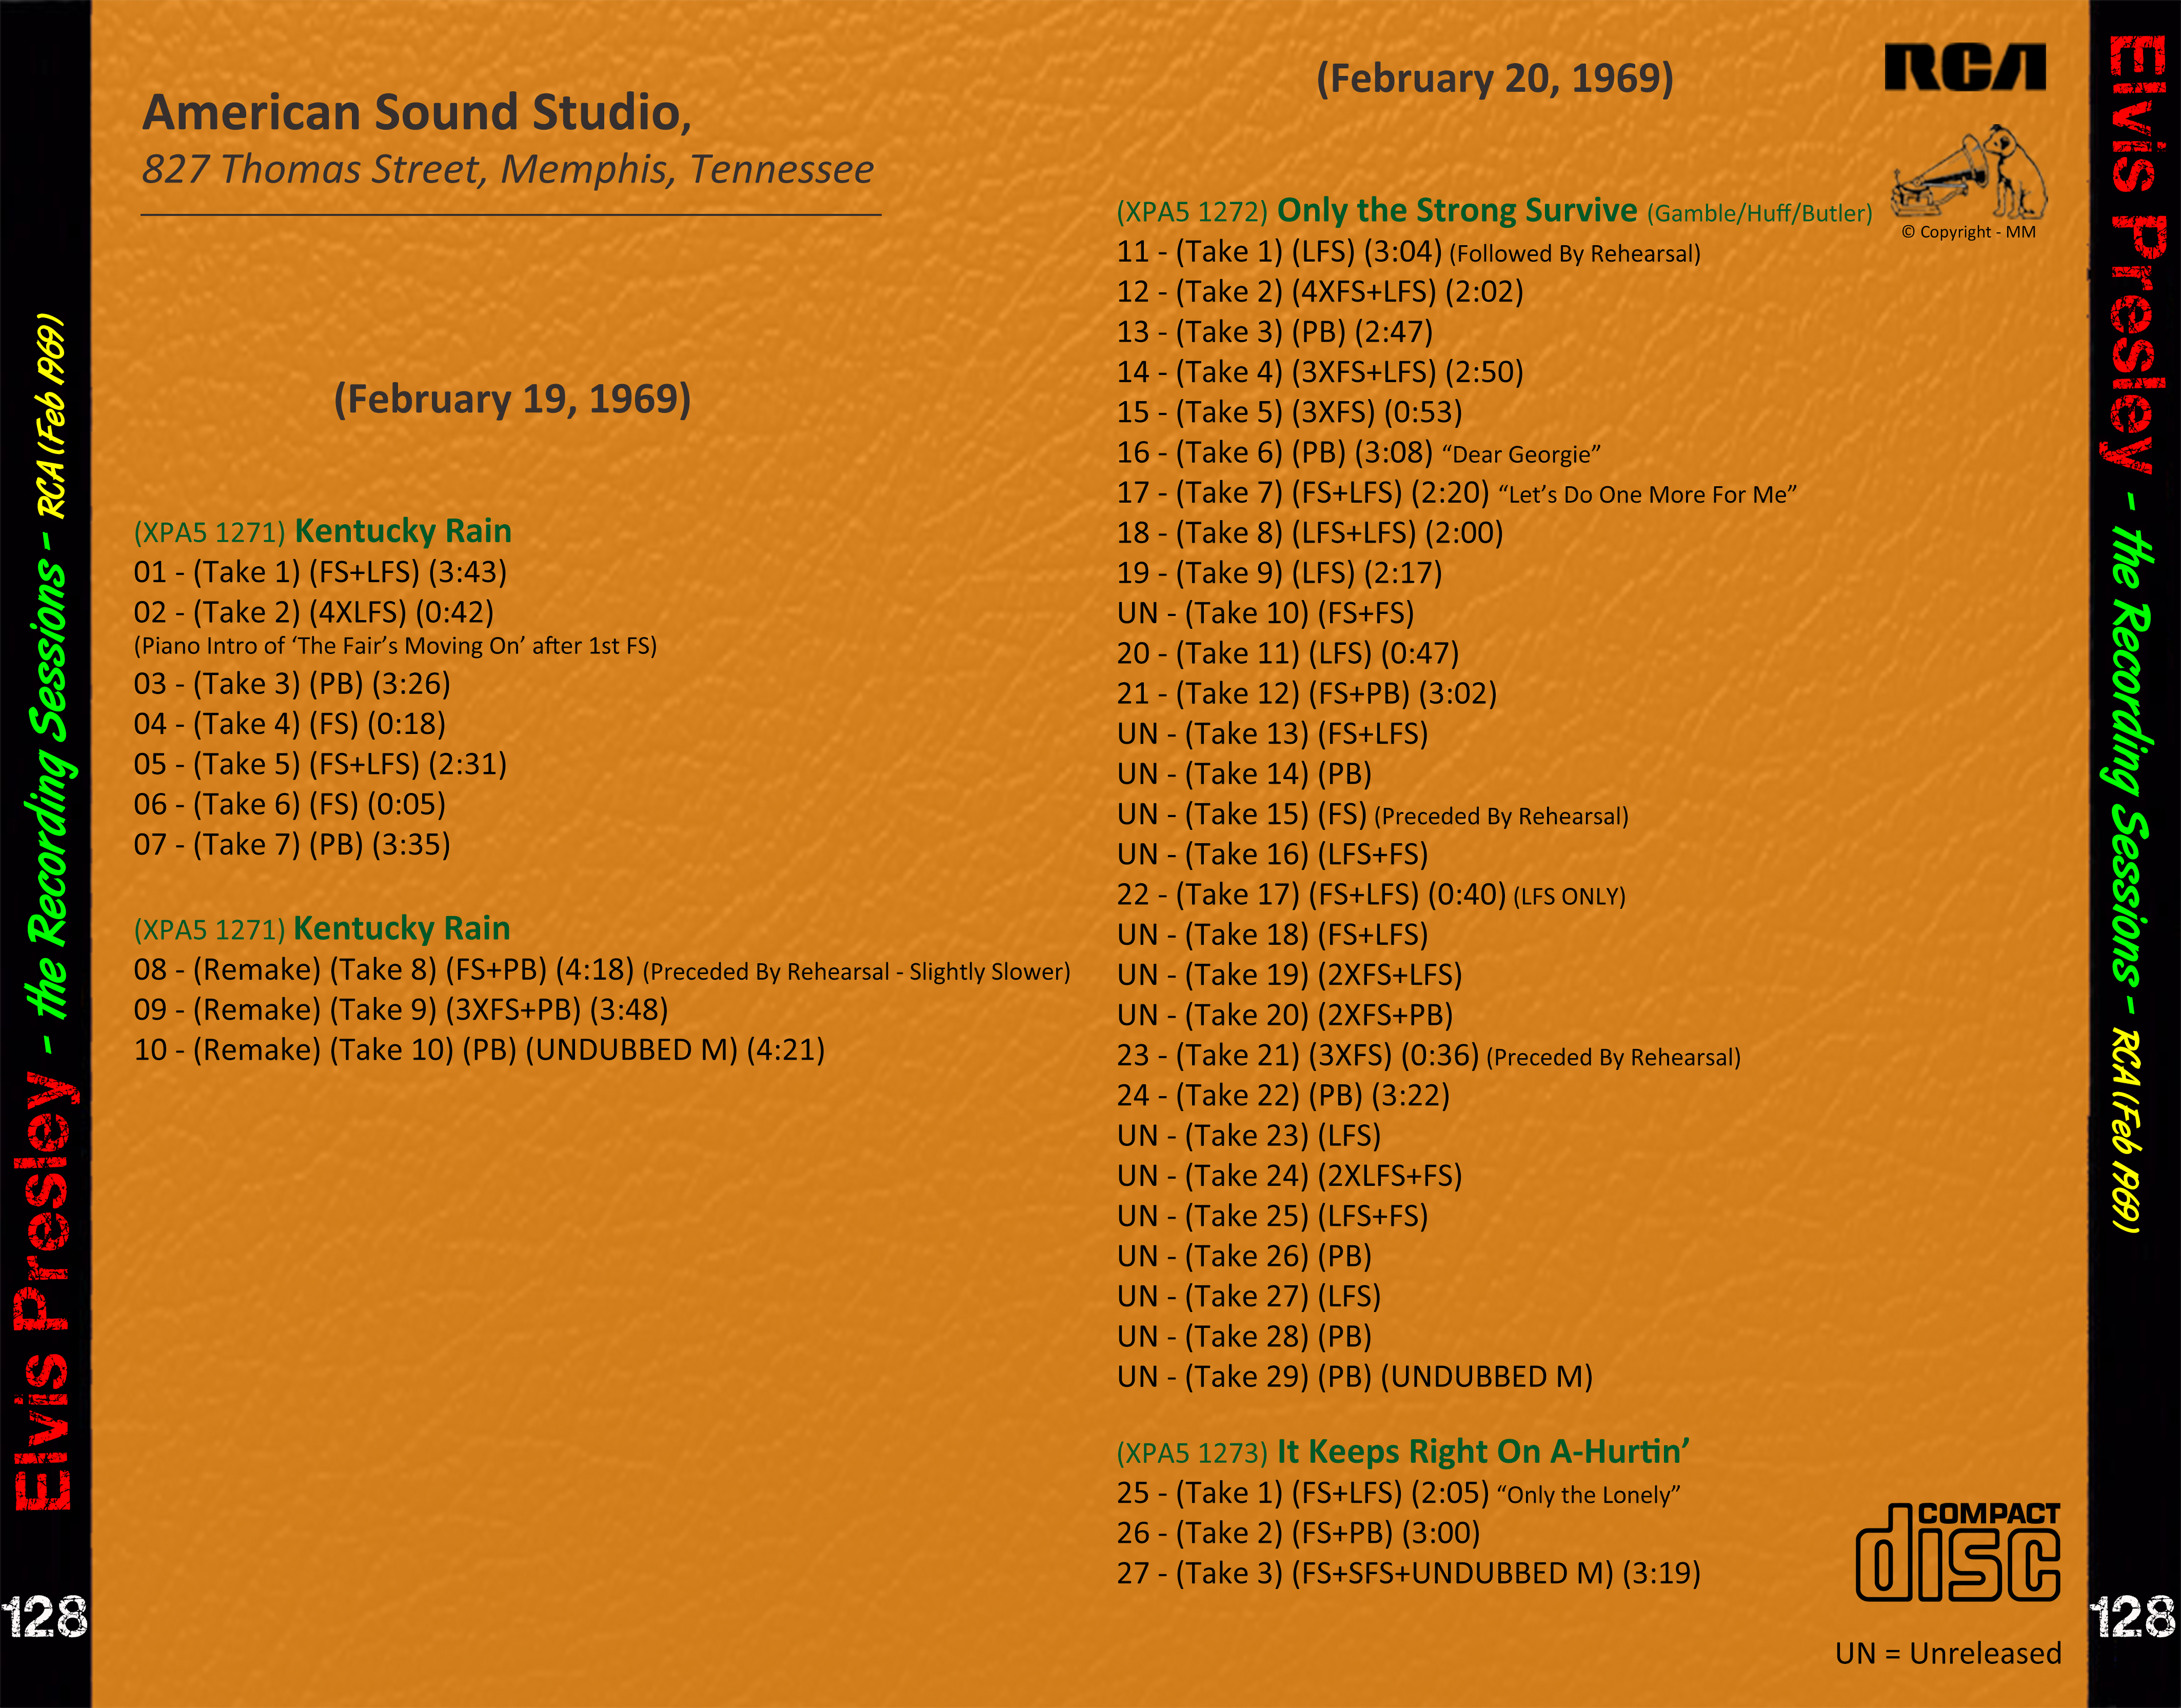Click the date '(February 20, 1969)'
This screenshot has height=1708, width=2181.
coord(1495,78)
